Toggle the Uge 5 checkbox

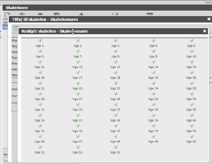click(x=191, y=41)
